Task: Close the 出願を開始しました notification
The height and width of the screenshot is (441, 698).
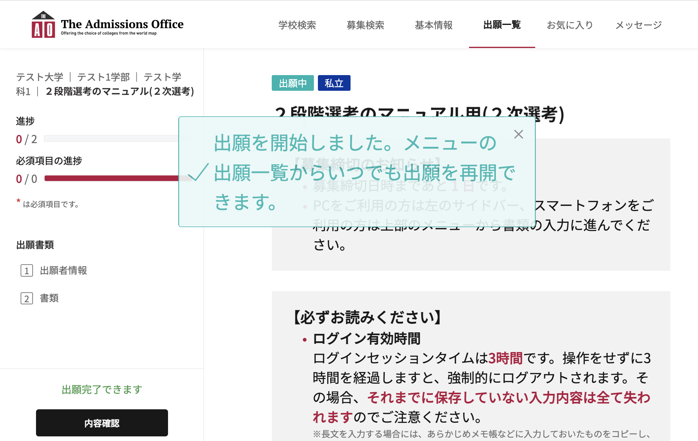Action: 518,134
